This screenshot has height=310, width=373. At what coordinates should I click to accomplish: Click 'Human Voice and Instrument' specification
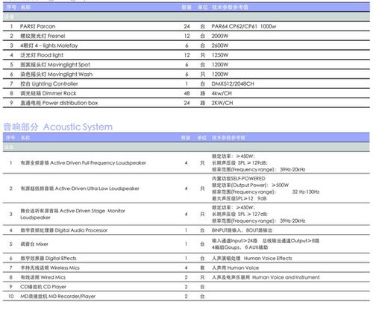266,277
